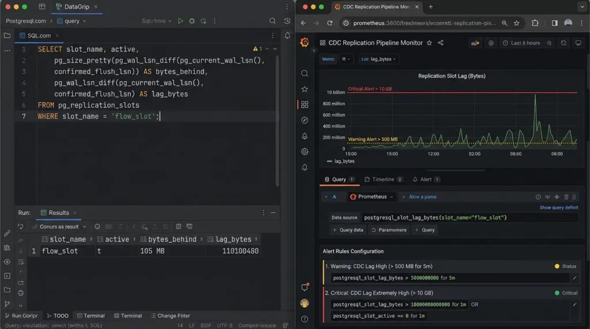Share the CDC Replication dashboard
Viewport: 590px width, 329px height.
pyautogui.click(x=441, y=43)
